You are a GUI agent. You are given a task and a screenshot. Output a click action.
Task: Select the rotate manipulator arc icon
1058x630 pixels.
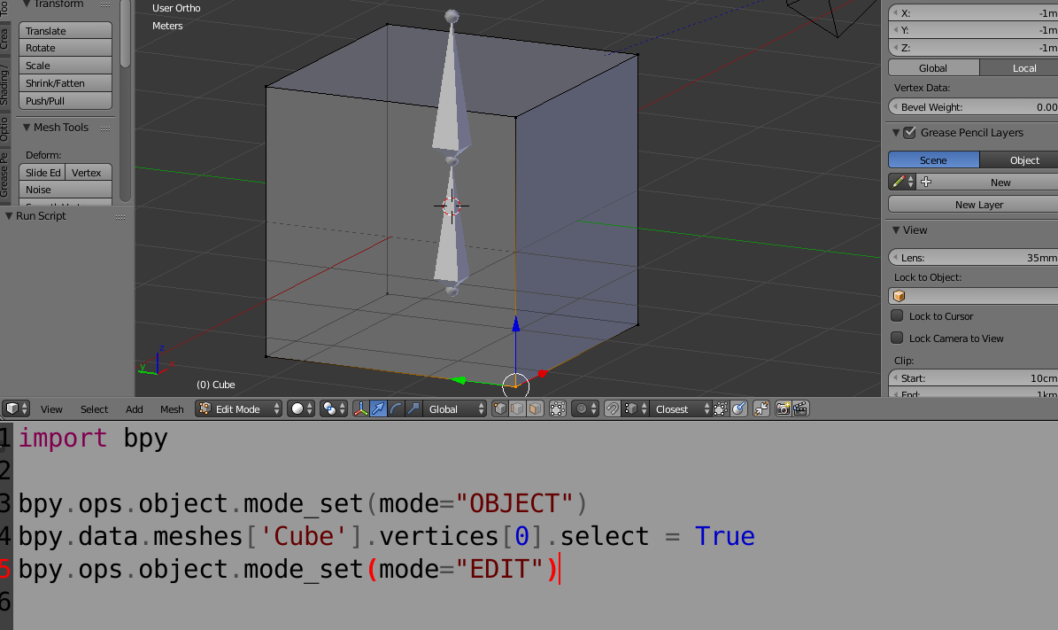pos(396,409)
